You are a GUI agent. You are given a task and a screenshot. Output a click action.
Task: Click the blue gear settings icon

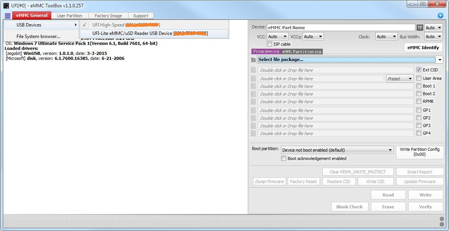tap(440, 15)
